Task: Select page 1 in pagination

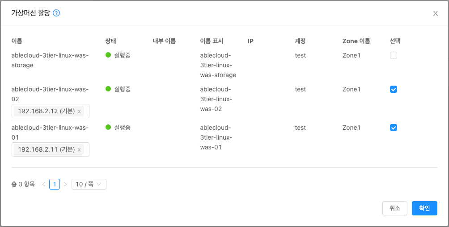Action: pos(55,184)
